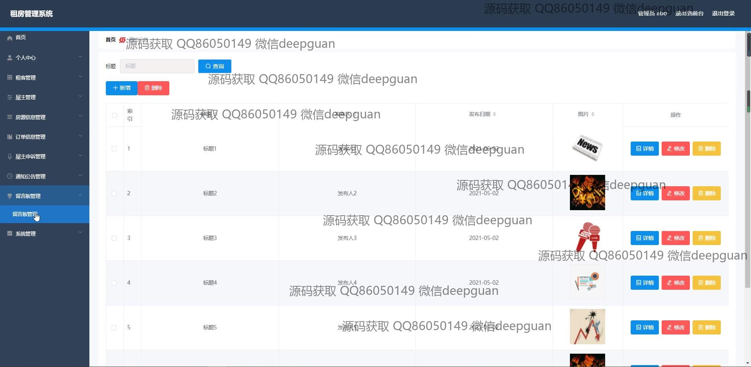Click the trophy icon for 留言板管理
The width and height of the screenshot is (751, 367).
[x=10, y=196]
